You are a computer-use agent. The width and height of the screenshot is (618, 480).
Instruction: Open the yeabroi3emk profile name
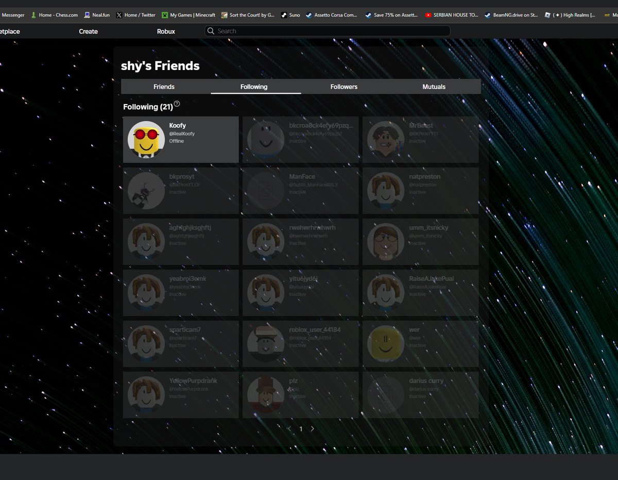coord(187,279)
